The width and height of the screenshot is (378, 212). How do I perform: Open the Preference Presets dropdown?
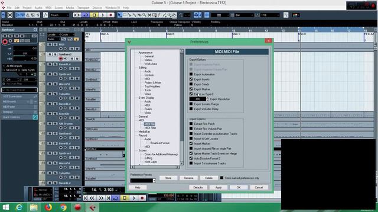[143, 181]
